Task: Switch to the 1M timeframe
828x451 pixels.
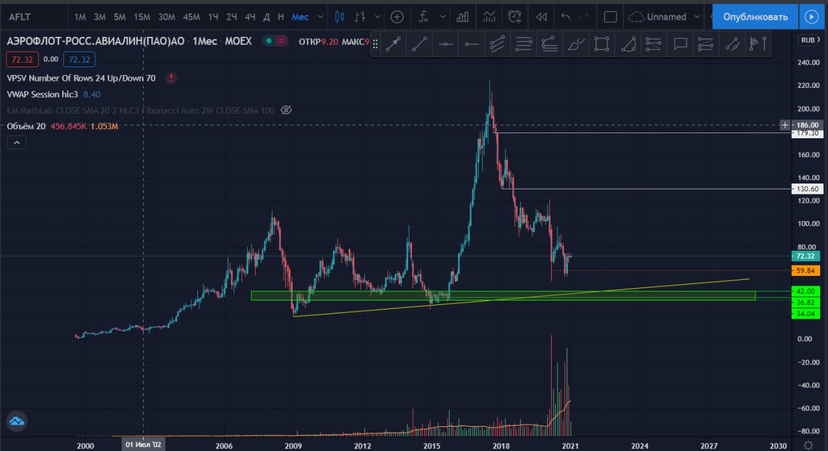Action: [x=80, y=17]
